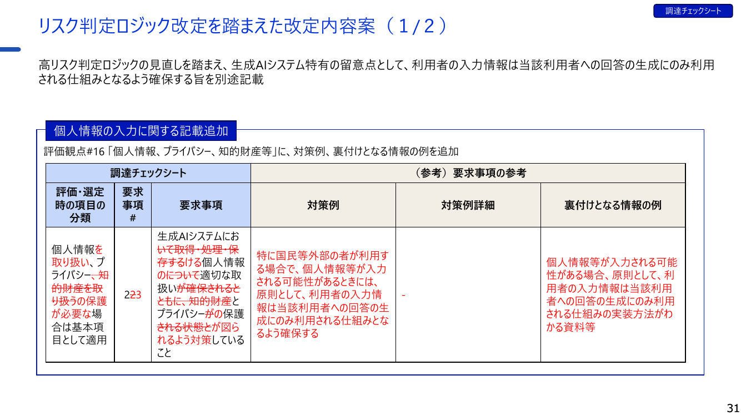
Task: Click the 対策例詳細 column header
Action: coord(468,205)
